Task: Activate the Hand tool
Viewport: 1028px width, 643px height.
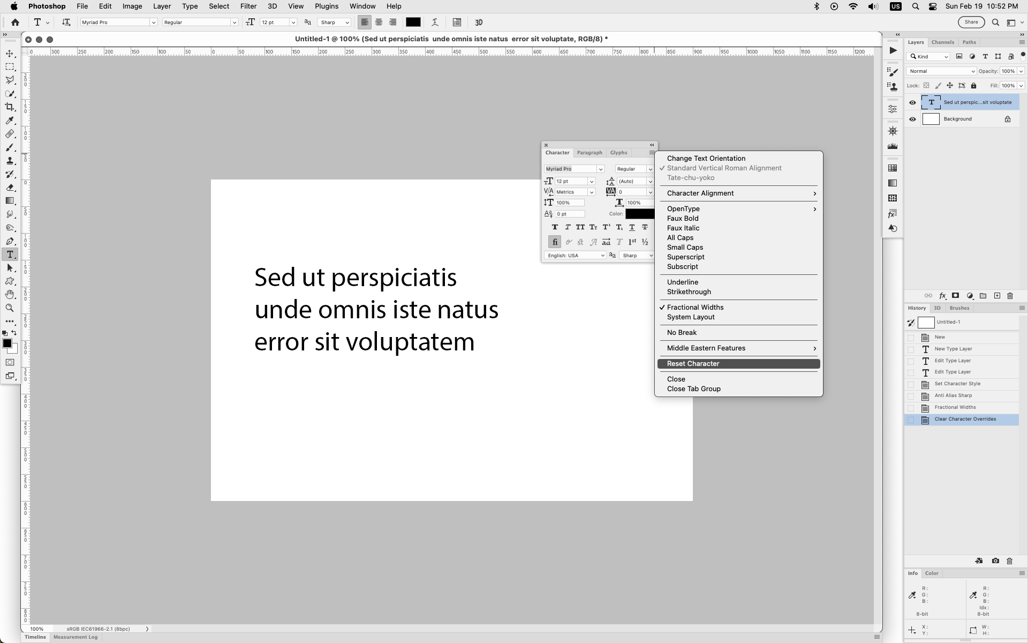Action: [x=10, y=294]
